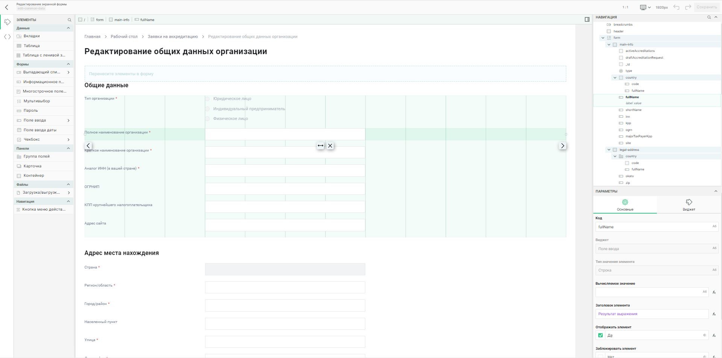This screenshot has width=722, height=358.
Task: Add the Поле ввода даты element
Action: pos(44,130)
